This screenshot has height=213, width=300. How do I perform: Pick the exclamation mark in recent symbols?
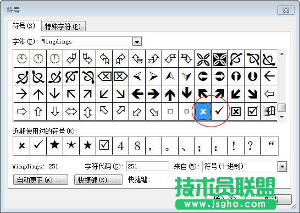click(236, 145)
